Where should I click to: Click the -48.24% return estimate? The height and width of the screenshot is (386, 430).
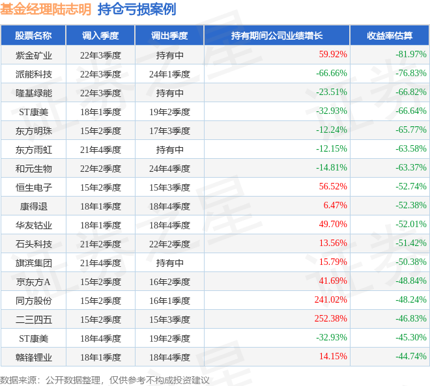point(411,299)
